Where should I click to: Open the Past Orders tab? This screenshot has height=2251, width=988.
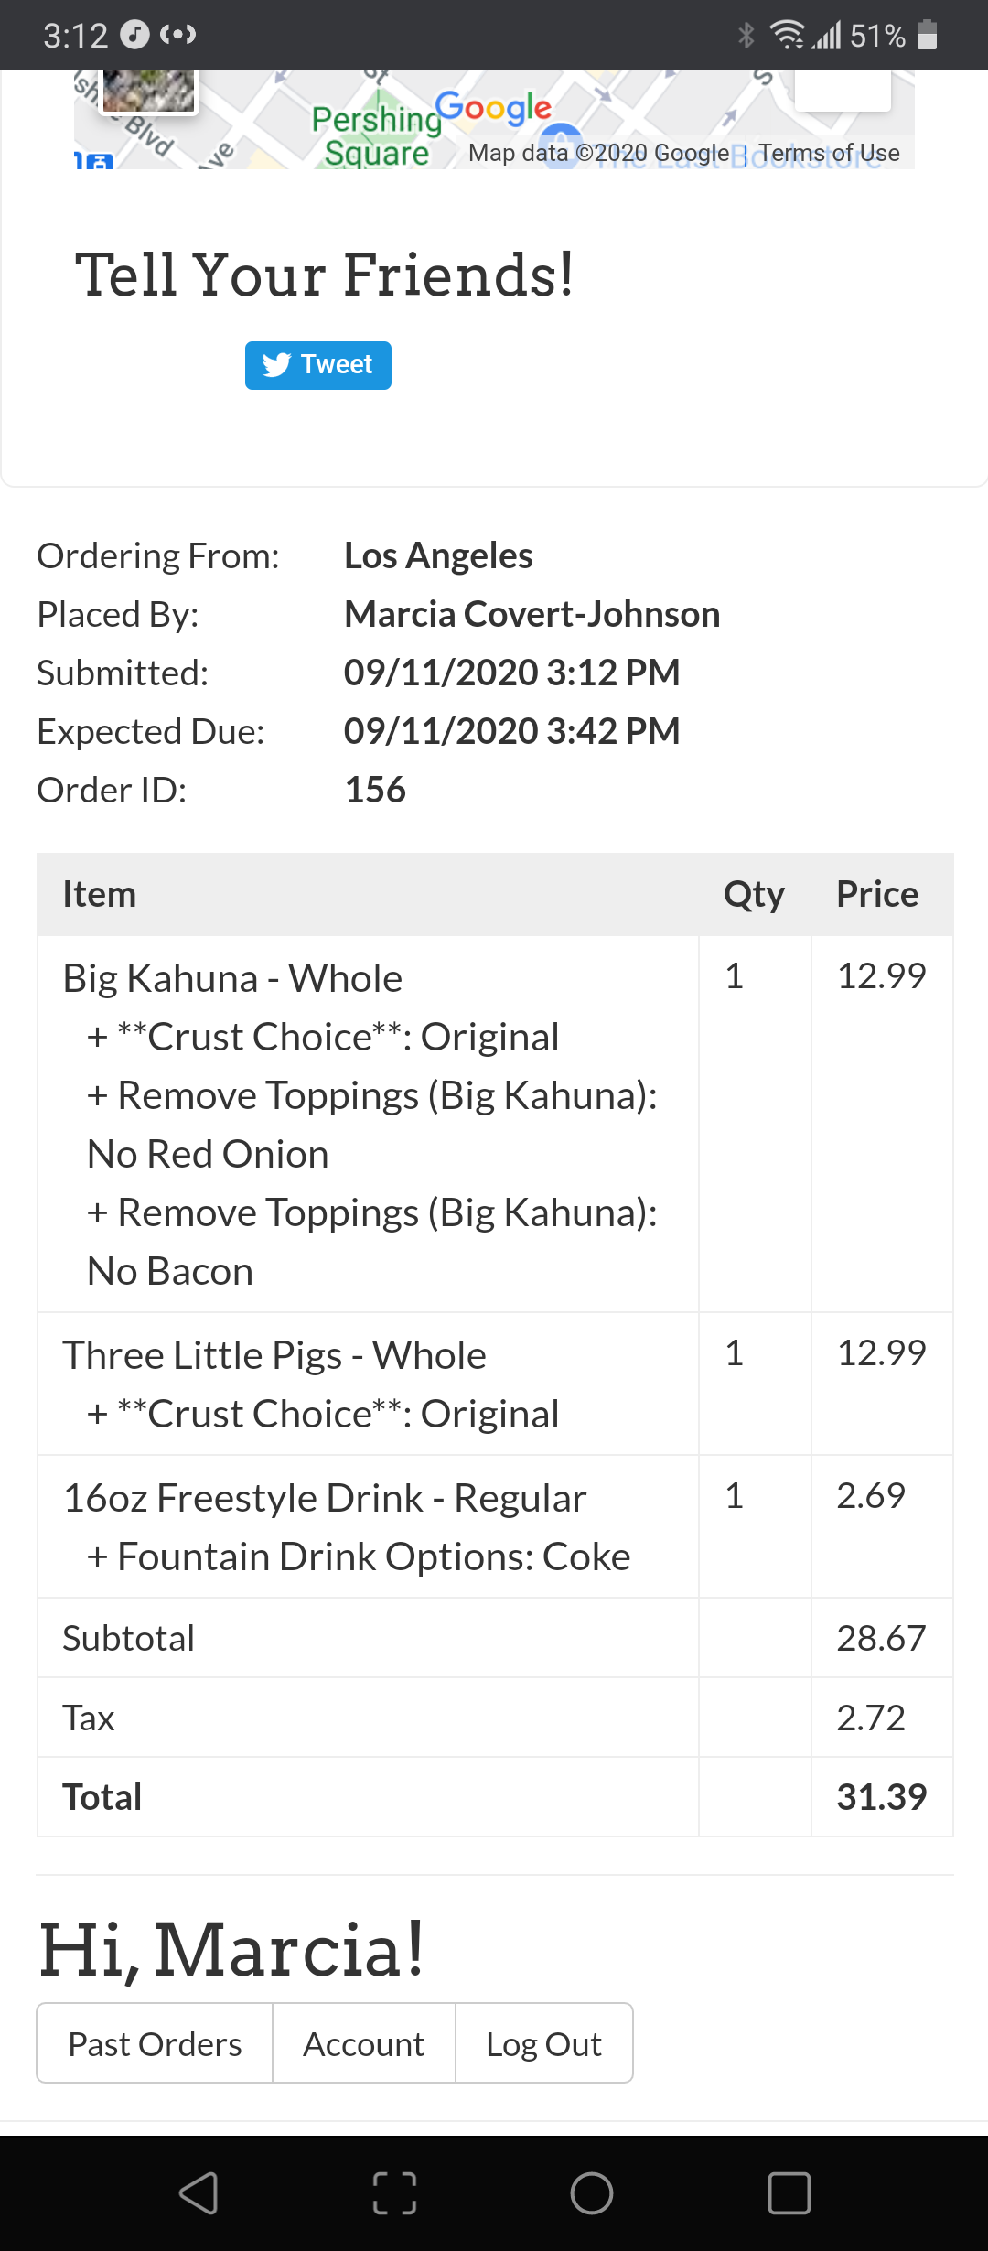tap(155, 2043)
